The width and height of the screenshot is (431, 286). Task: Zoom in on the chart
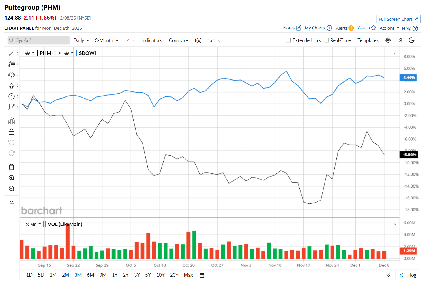coord(12,178)
